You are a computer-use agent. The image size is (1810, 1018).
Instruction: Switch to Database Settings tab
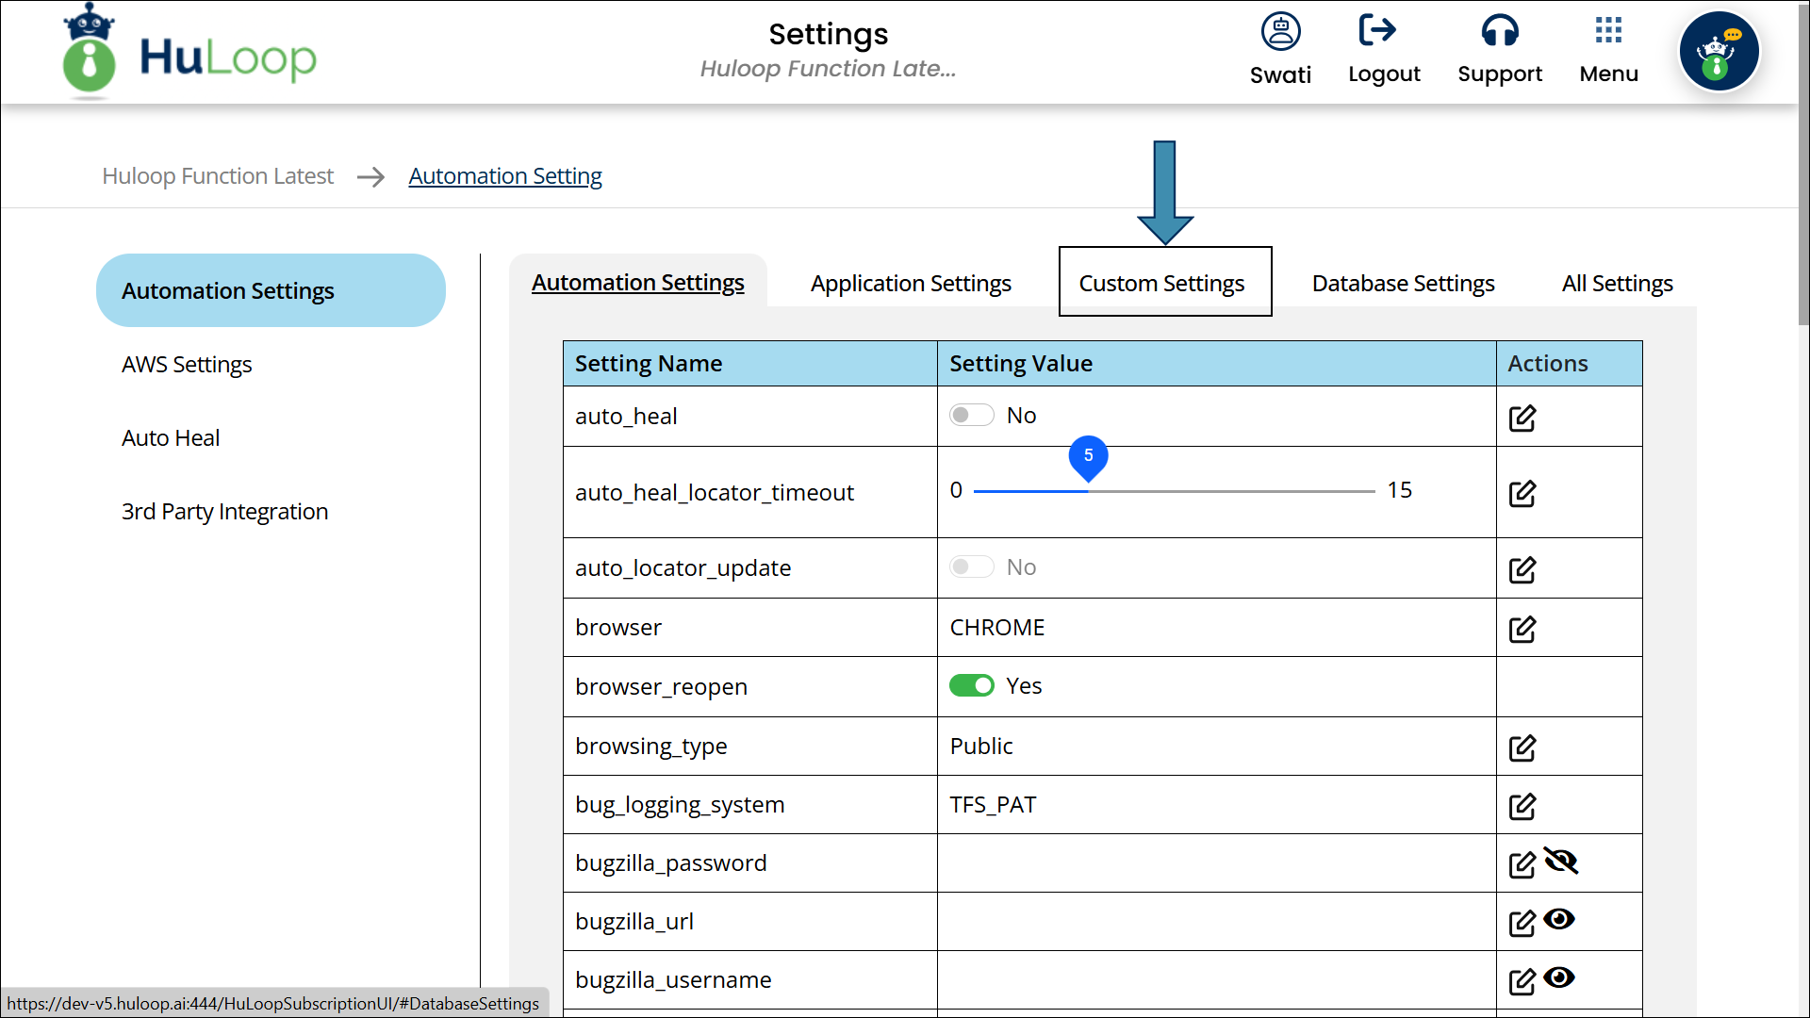(1403, 284)
